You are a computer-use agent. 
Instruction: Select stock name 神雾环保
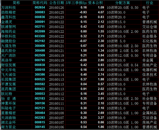point(8,103)
